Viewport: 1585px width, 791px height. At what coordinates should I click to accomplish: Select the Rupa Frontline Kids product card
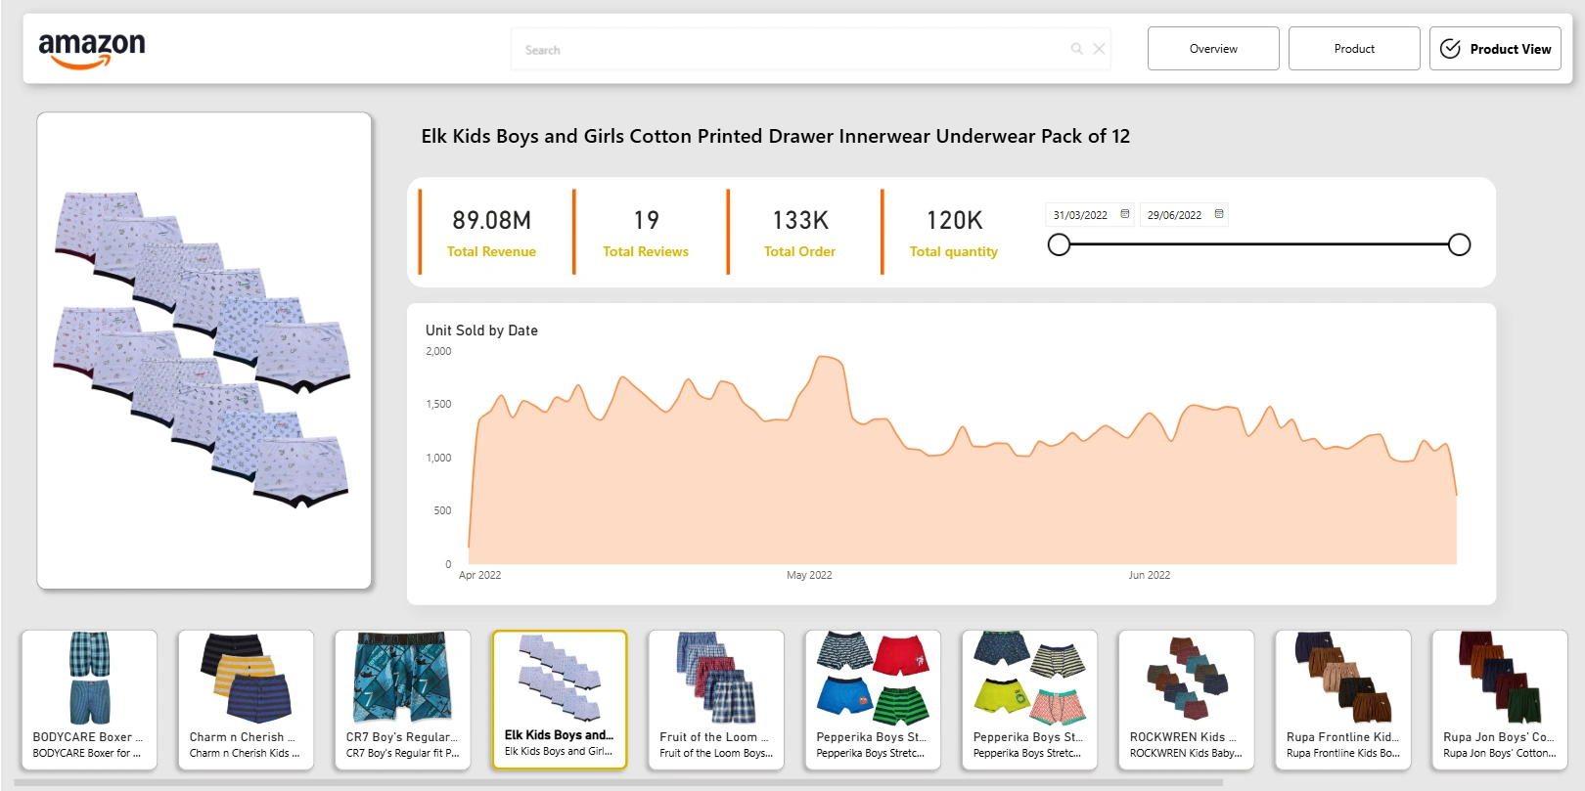click(x=1342, y=700)
